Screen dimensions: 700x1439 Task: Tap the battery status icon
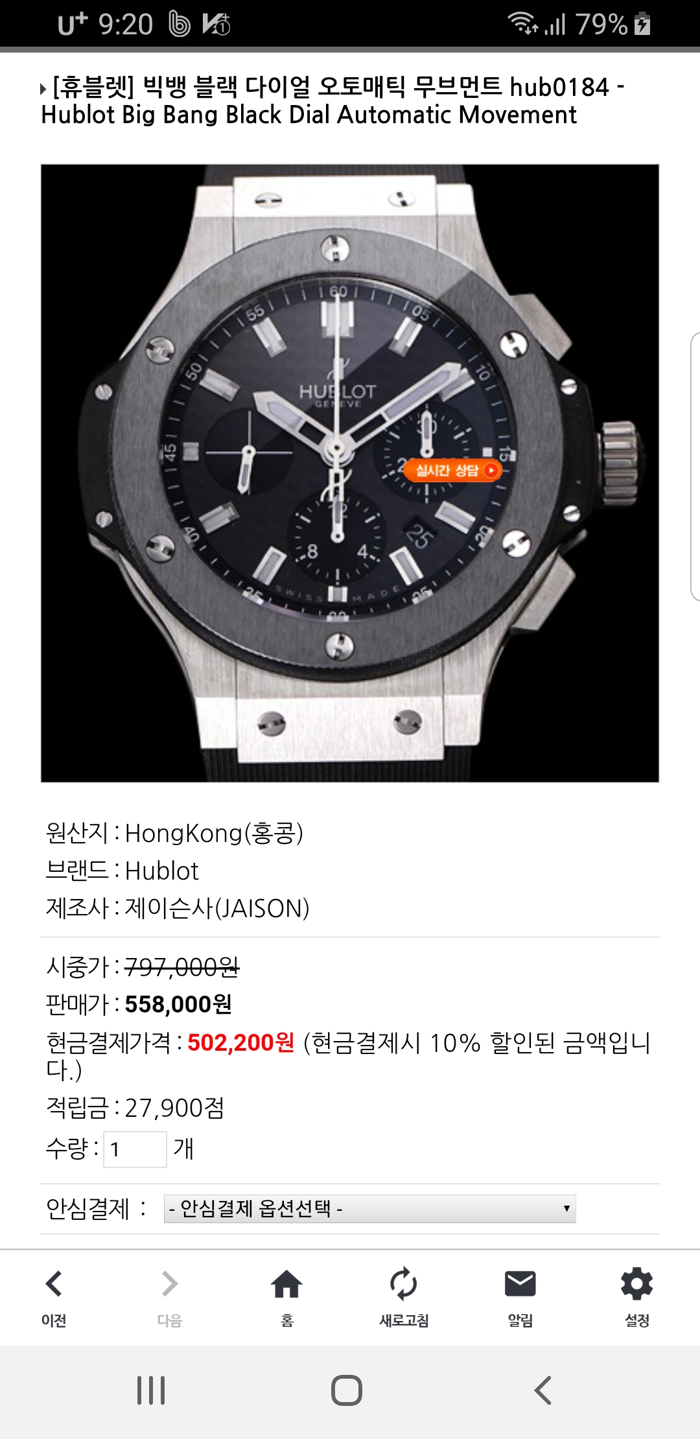point(642,24)
